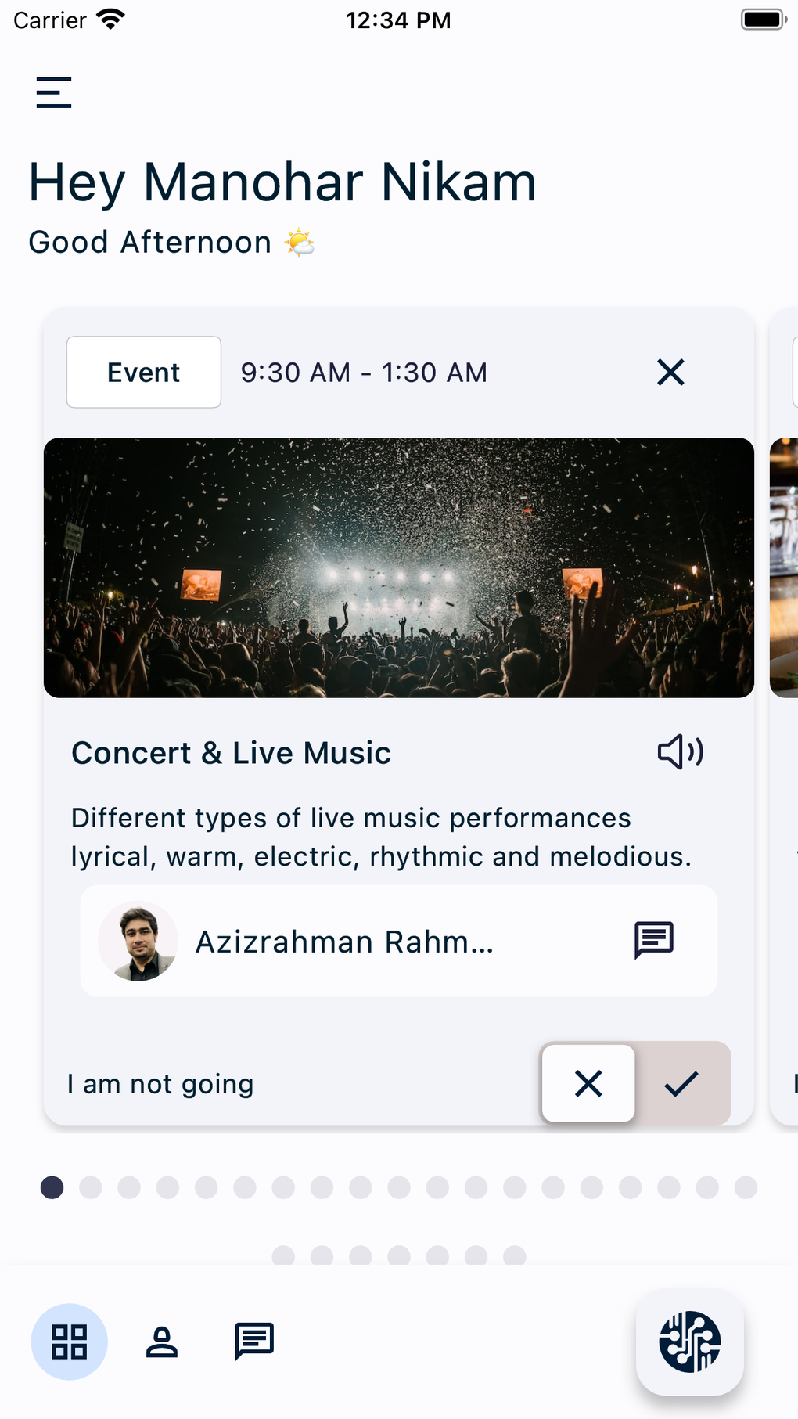This screenshot has height=1419, width=798.
Task: Jump to the second carousel page dot
Action: [91, 1187]
